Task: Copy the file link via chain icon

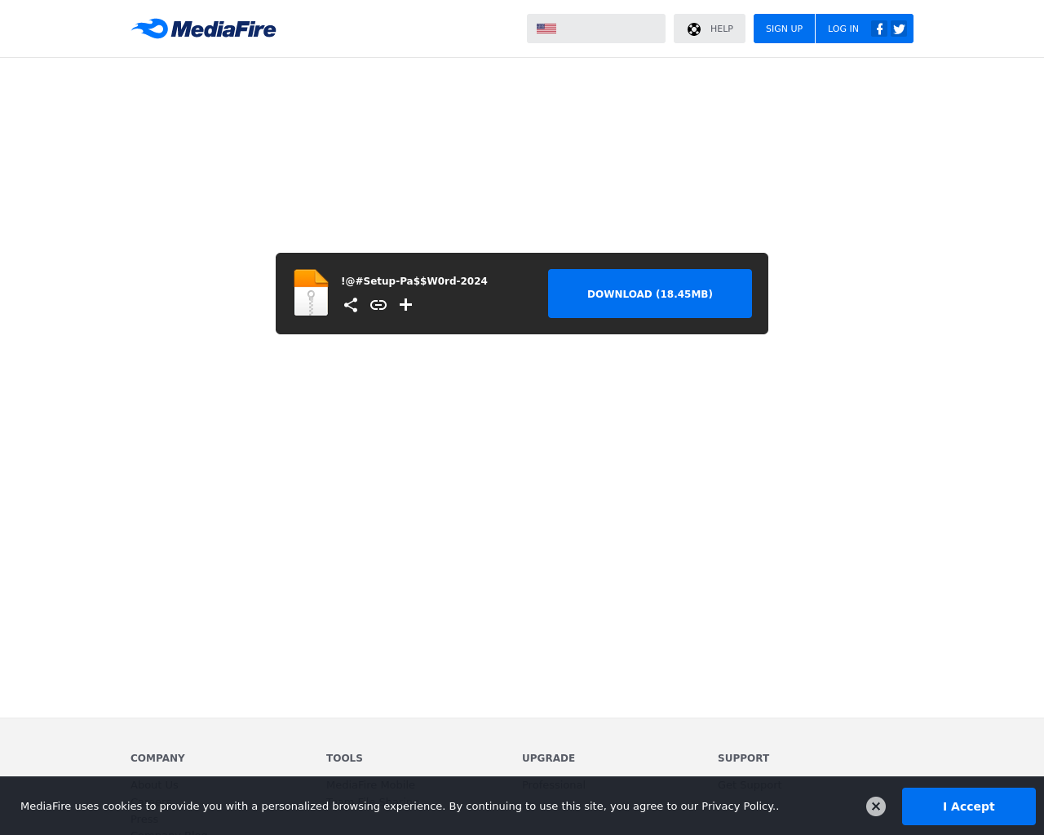Action: click(378, 305)
